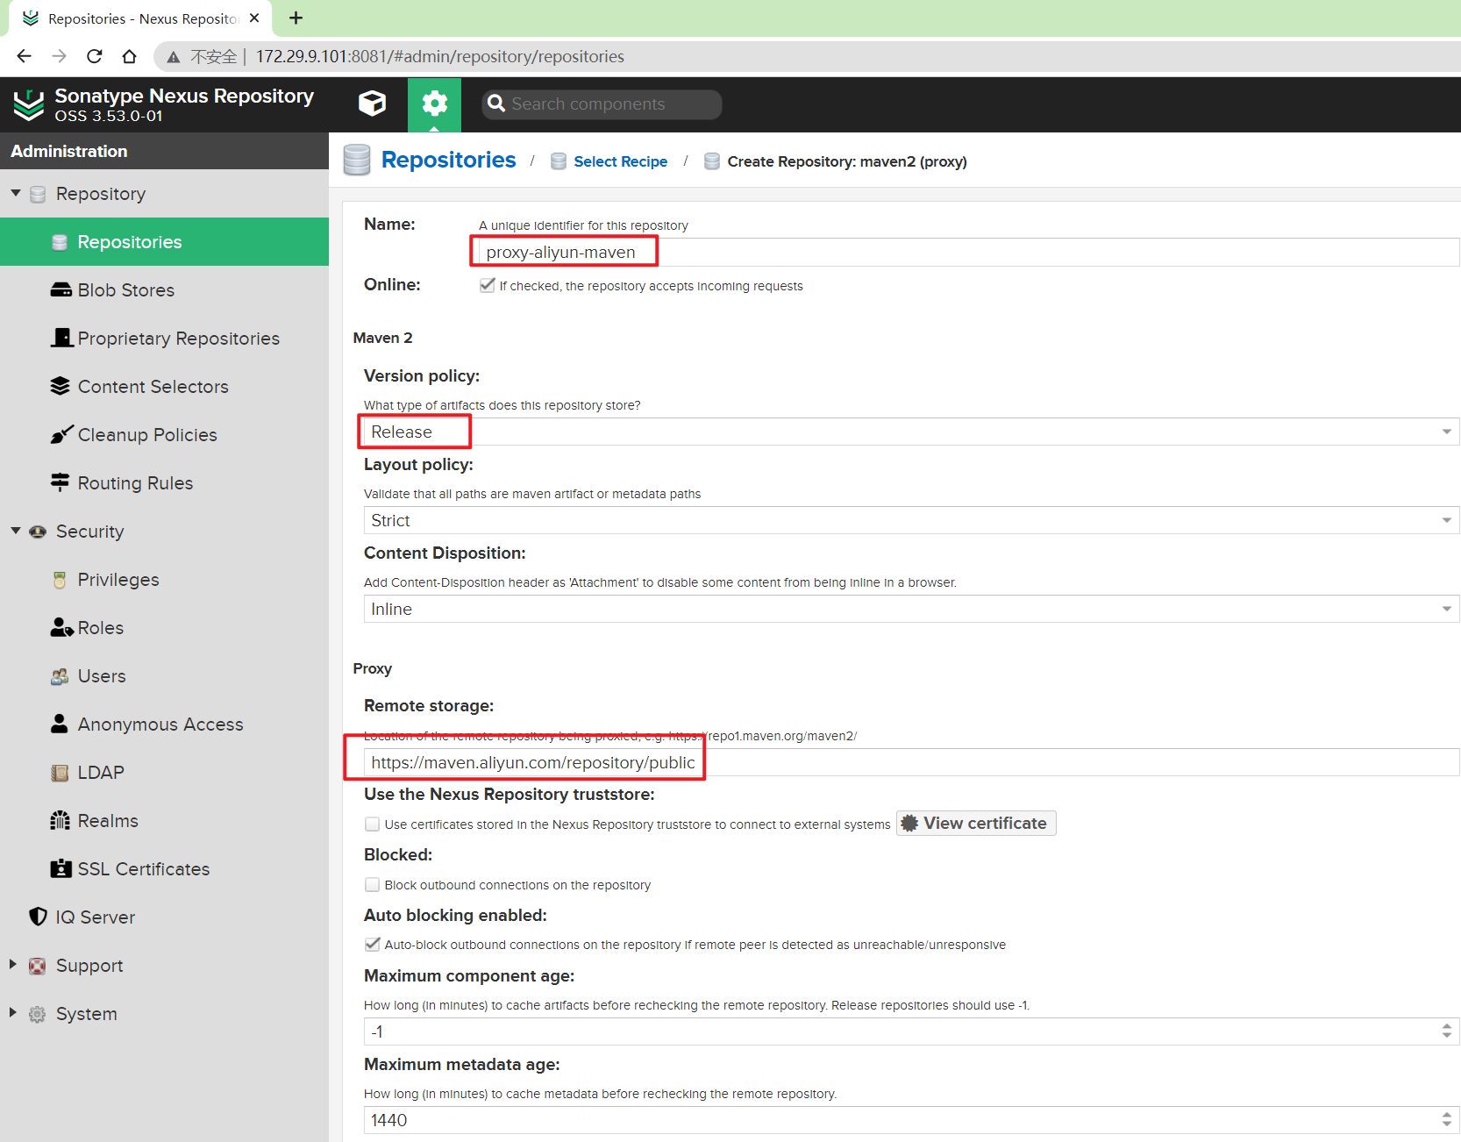The width and height of the screenshot is (1461, 1142).
Task: Click the Cleanup Policies broom icon
Action: (x=61, y=434)
